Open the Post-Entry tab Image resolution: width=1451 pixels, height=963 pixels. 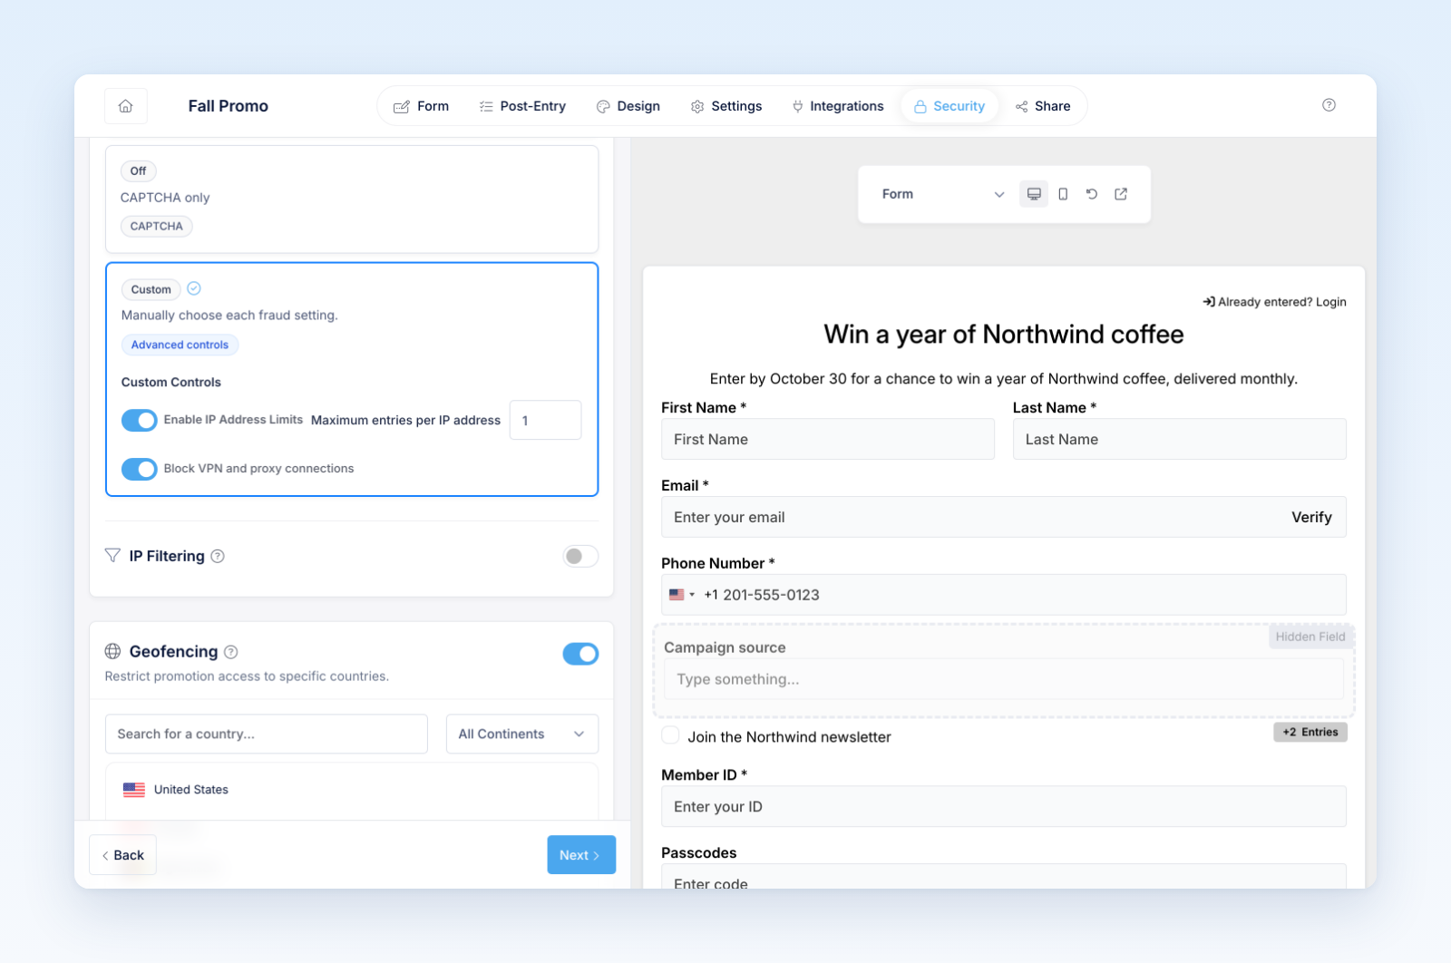[522, 106]
